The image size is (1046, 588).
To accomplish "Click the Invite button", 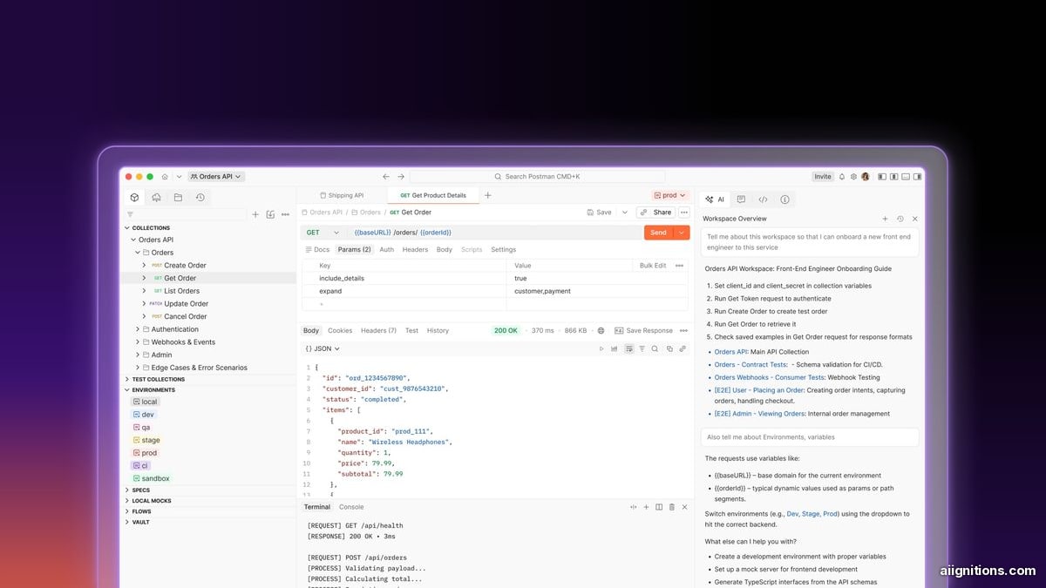I will click(x=823, y=176).
